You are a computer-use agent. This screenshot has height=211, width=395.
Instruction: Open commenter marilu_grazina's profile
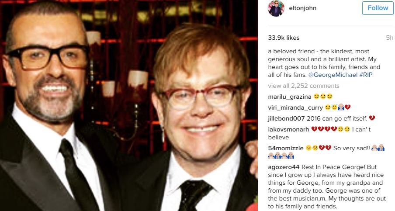click(290, 97)
